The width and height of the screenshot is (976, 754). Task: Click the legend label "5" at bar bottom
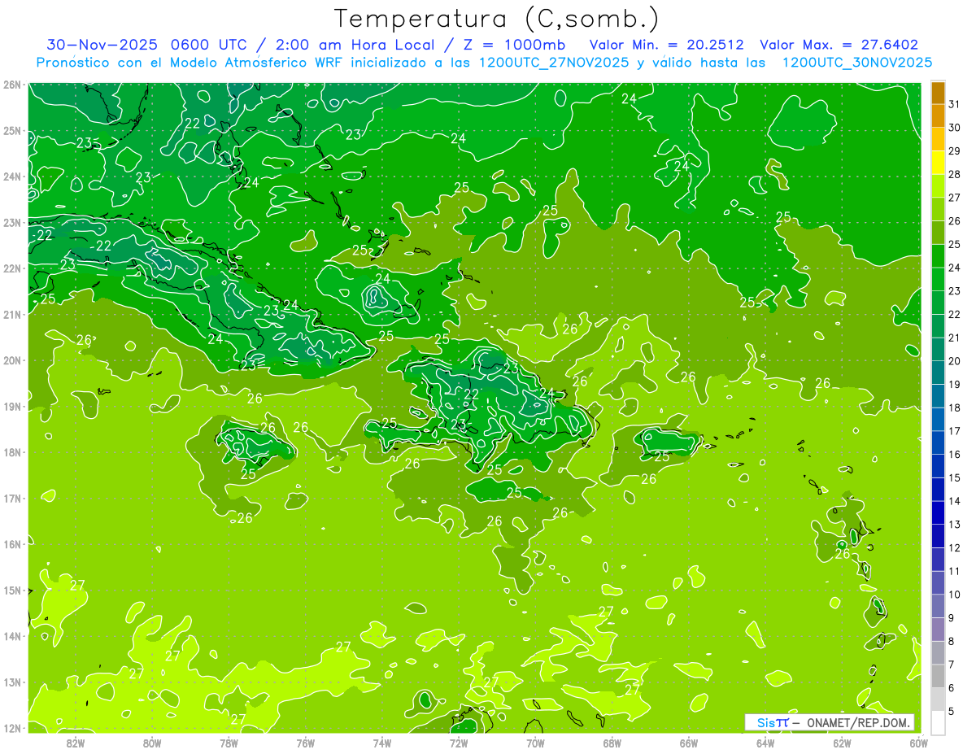[x=952, y=712]
